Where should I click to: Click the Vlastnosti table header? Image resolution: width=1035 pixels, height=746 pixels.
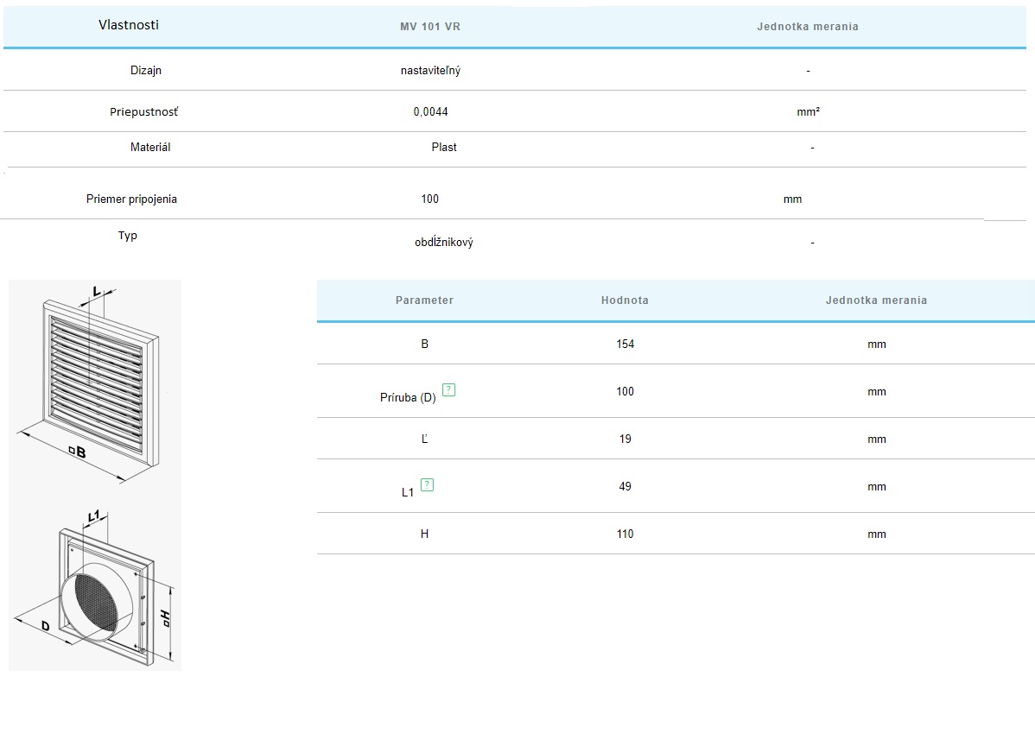click(129, 25)
